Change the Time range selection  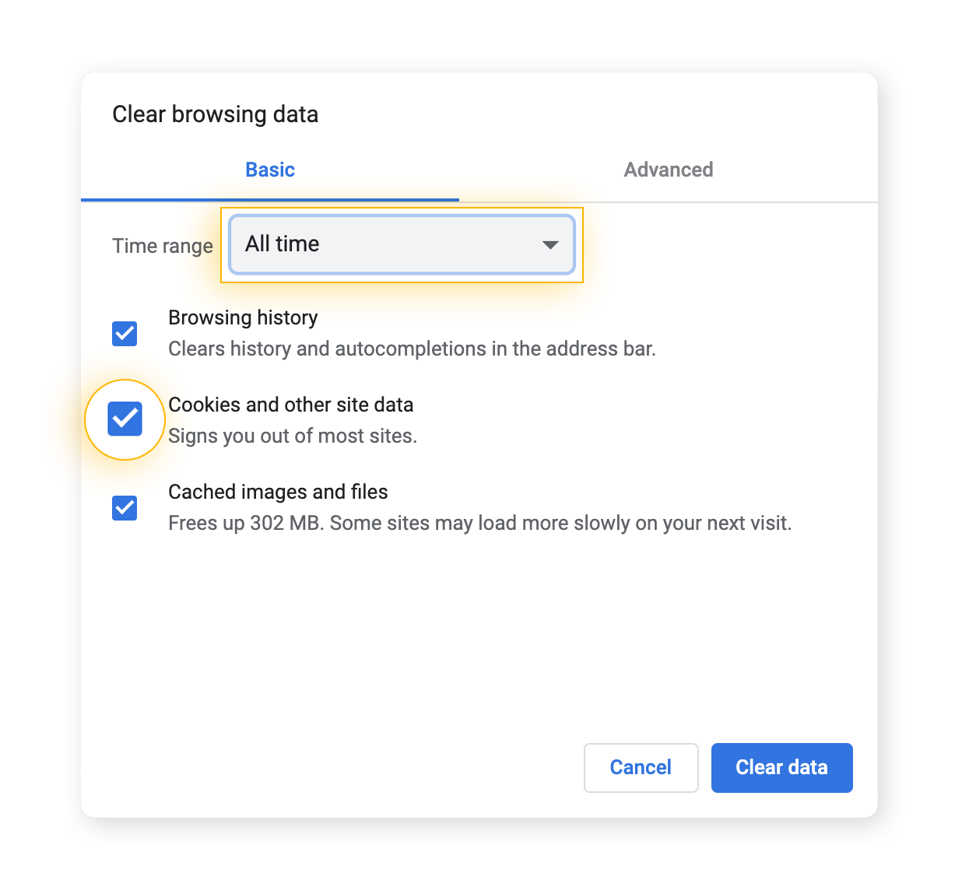[x=402, y=244]
